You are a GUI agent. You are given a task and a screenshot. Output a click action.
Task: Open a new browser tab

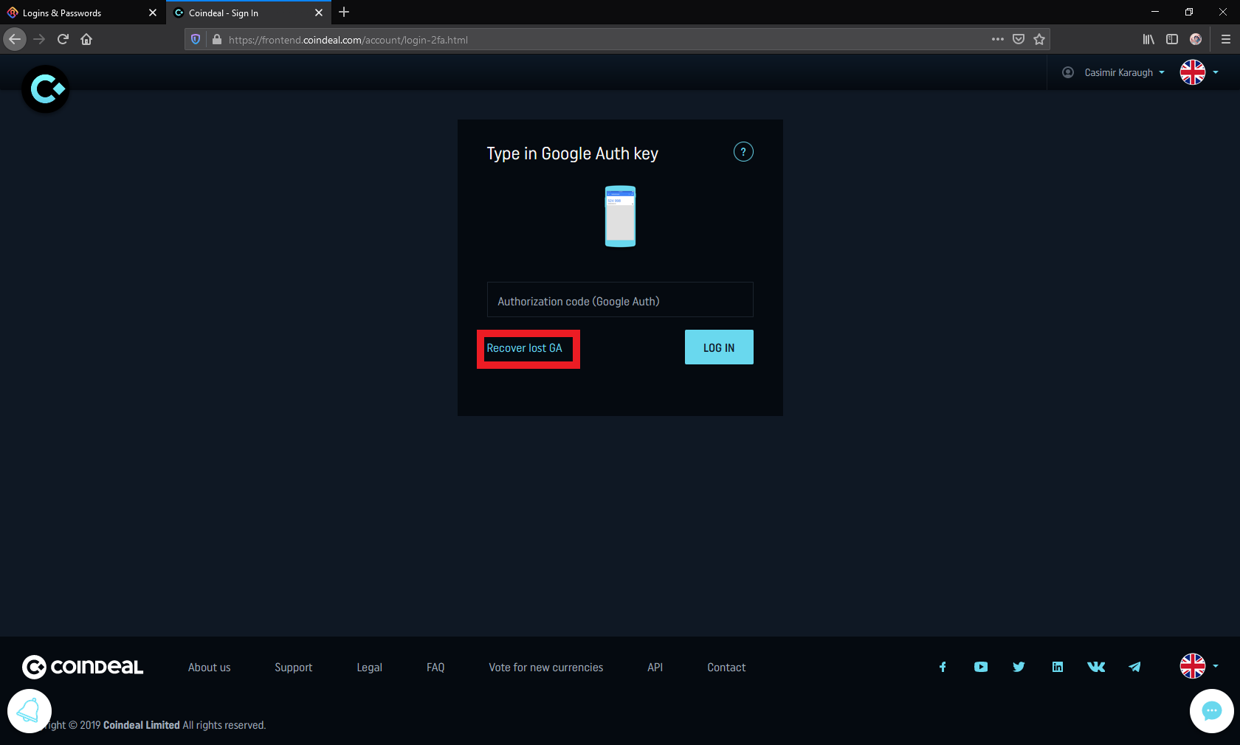(x=344, y=13)
